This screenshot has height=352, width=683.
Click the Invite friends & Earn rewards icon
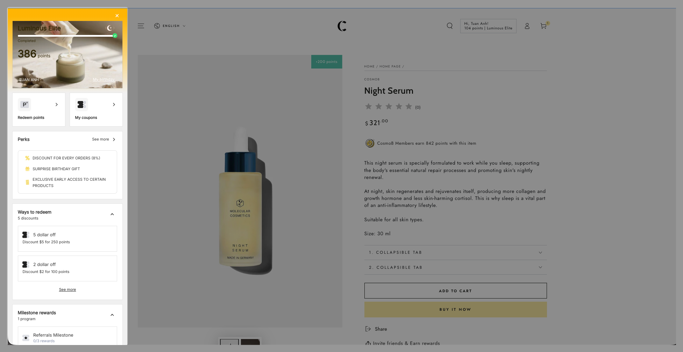368,343
